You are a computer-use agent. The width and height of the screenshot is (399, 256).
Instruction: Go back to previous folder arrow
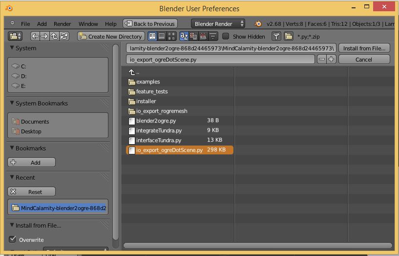click(35, 36)
